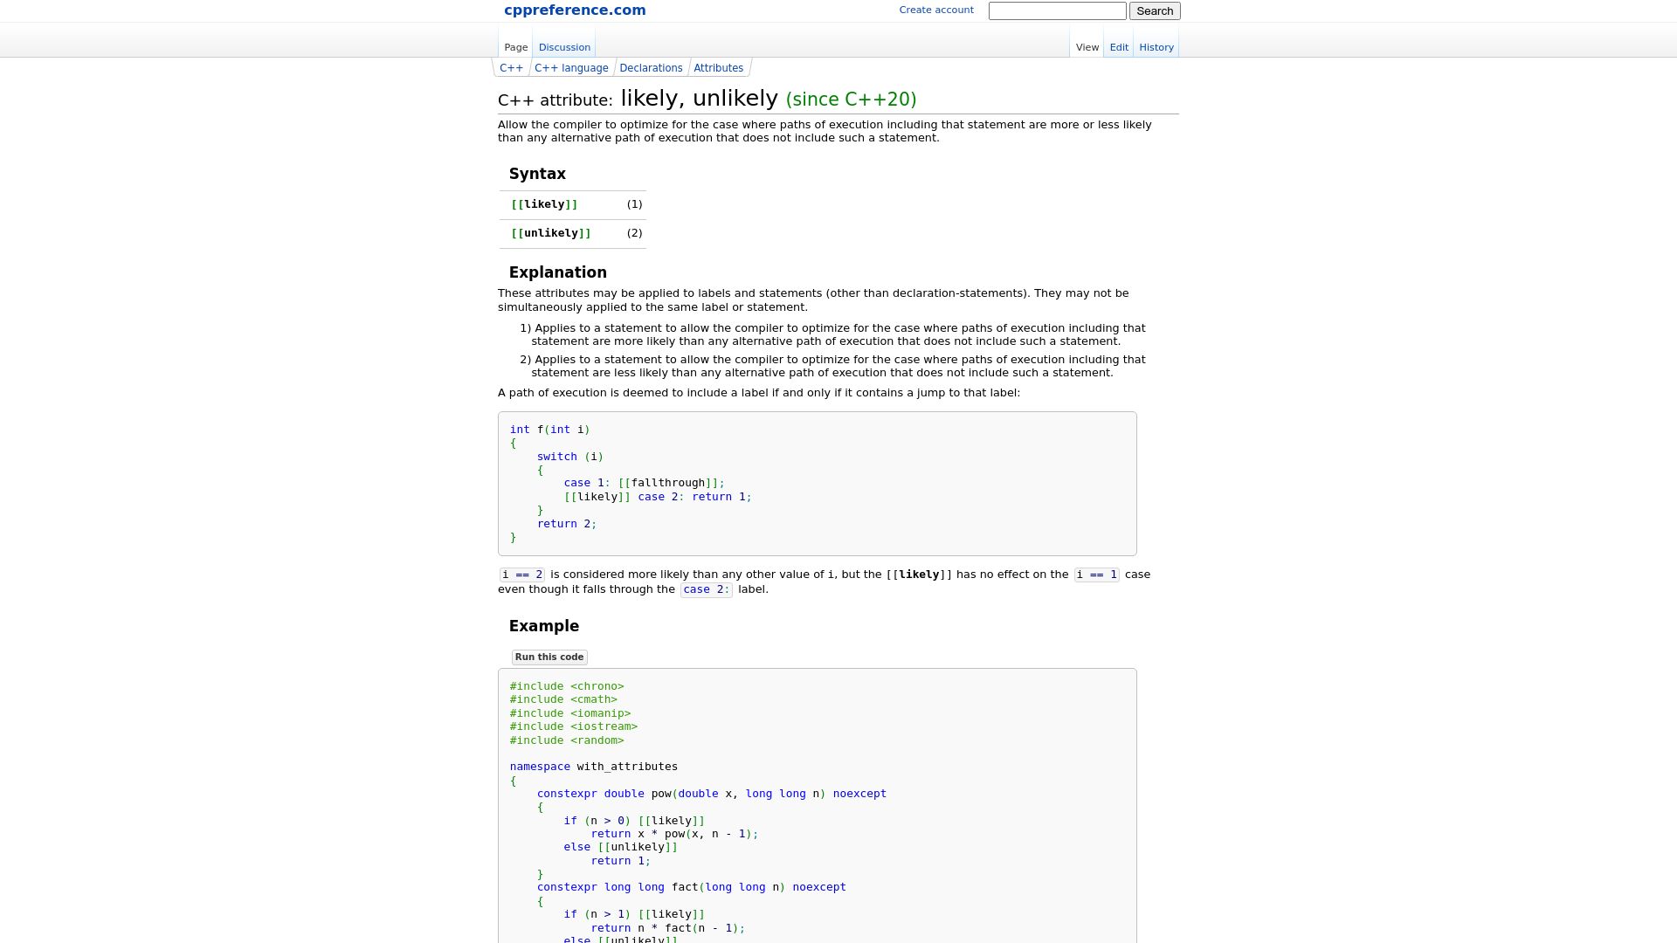Click the 'switch (i)' line in the code
1677x943 pixels.
click(569, 457)
